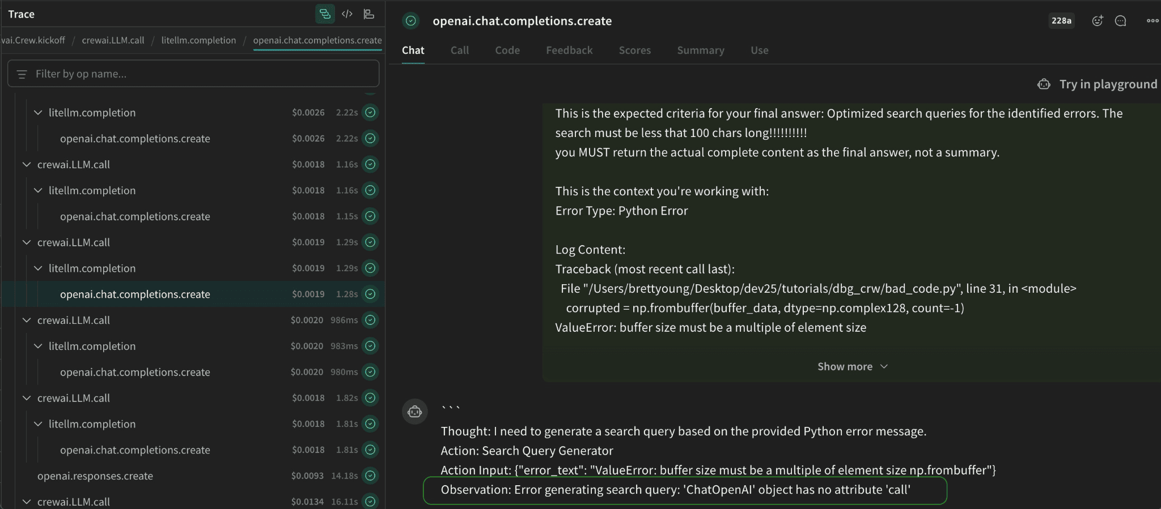Open the Call tab

click(460, 50)
